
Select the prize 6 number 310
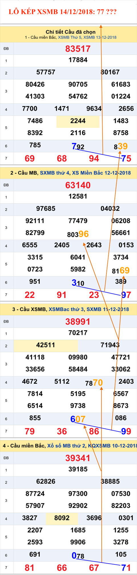click(x=78, y=283)
